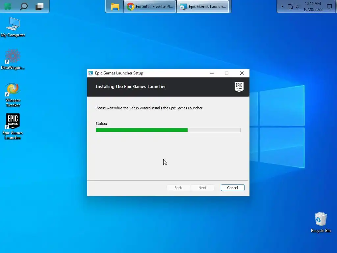Click the green installation progress bar
This screenshot has height=253, width=337.
click(168, 130)
